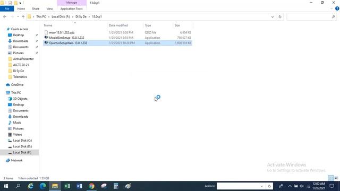This screenshot has width=340, height=191.
Task: Open Videos under This PC
Action: pos(18,134)
